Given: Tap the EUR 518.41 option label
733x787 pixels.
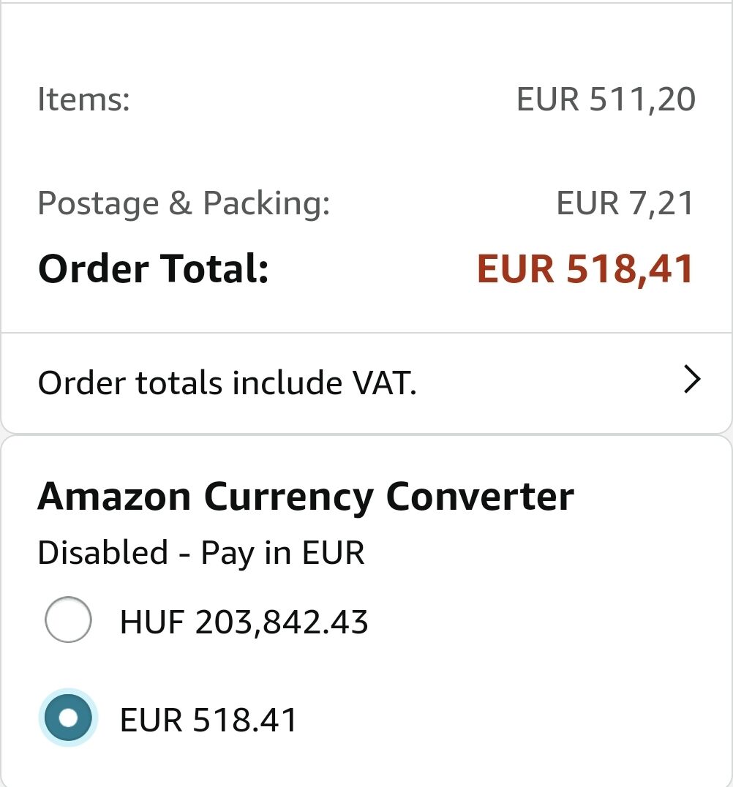Looking at the screenshot, I should coord(208,720).
